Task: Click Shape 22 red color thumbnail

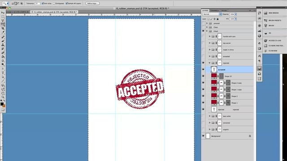Action: (x=214, y=76)
